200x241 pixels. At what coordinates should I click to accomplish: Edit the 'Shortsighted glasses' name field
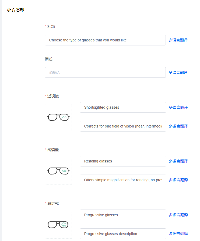pyautogui.click(x=123, y=107)
